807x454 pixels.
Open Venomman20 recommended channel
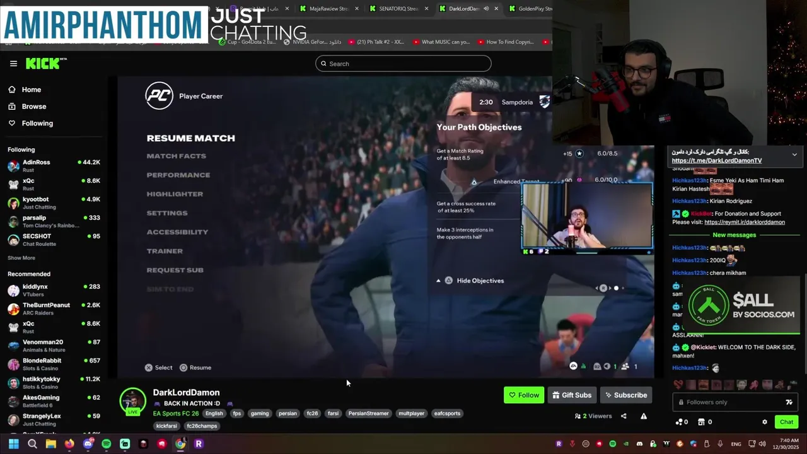54,346
